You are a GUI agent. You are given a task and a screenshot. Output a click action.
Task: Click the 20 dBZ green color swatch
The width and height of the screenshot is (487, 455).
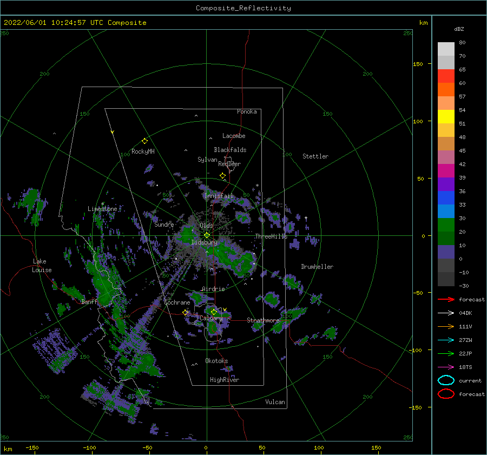(x=446, y=238)
